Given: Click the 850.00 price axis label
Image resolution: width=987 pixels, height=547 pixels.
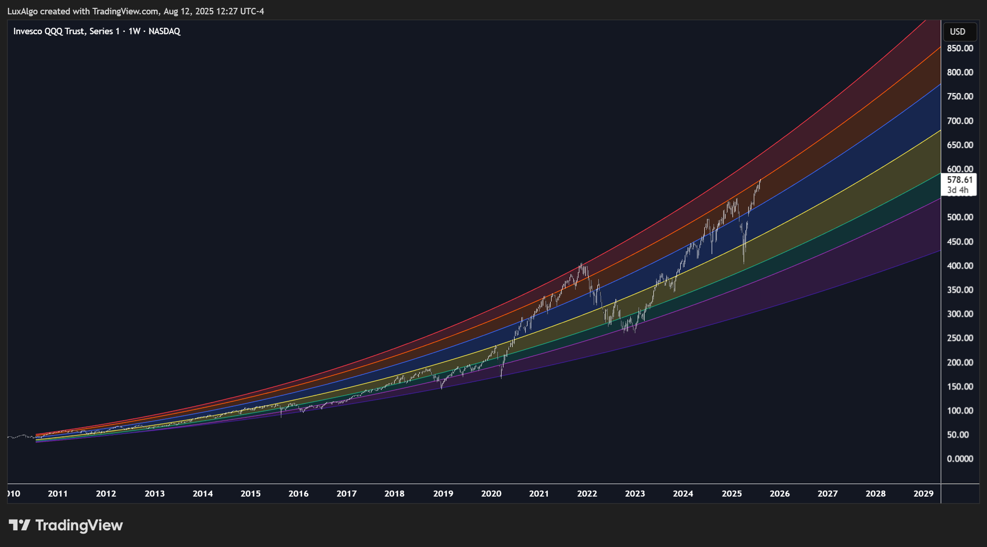Looking at the screenshot, I should [x=960, y=48].
